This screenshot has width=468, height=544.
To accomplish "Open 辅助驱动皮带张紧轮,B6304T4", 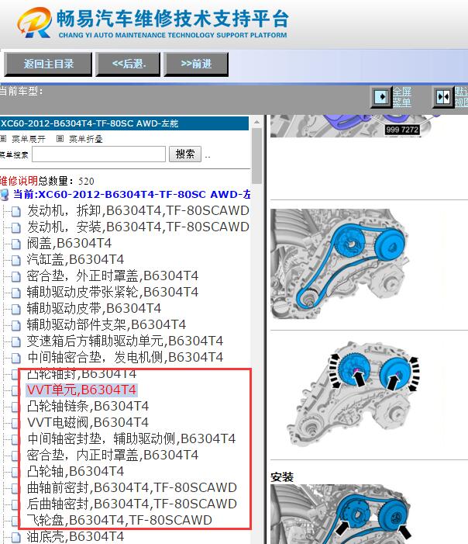I will tap(112, 292).
